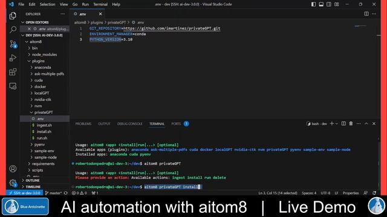This screenshot has width=387, height=217.
Task: Select the bash - dev terminal
Action: pyautogui.click(x=317, y=124)
